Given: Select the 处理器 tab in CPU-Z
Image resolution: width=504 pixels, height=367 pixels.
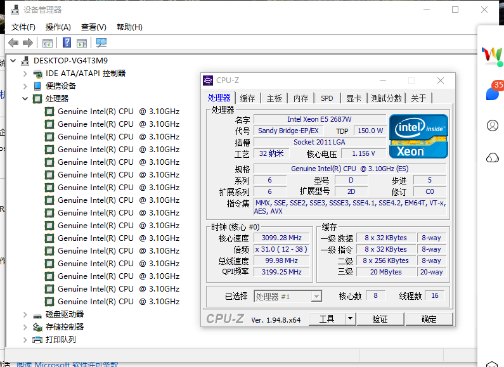Looking at the screenshot, I should [219, 98].
